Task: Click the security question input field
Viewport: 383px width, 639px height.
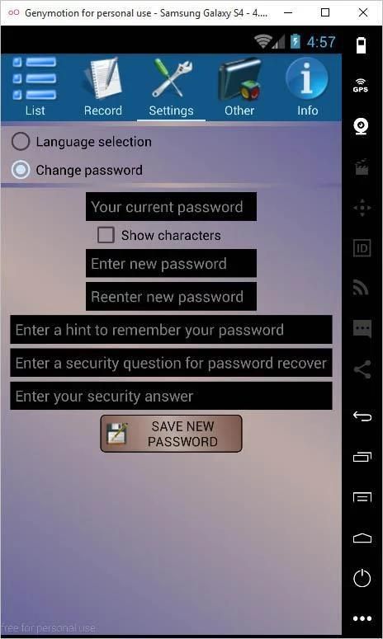Action: [x=172, y=363]
